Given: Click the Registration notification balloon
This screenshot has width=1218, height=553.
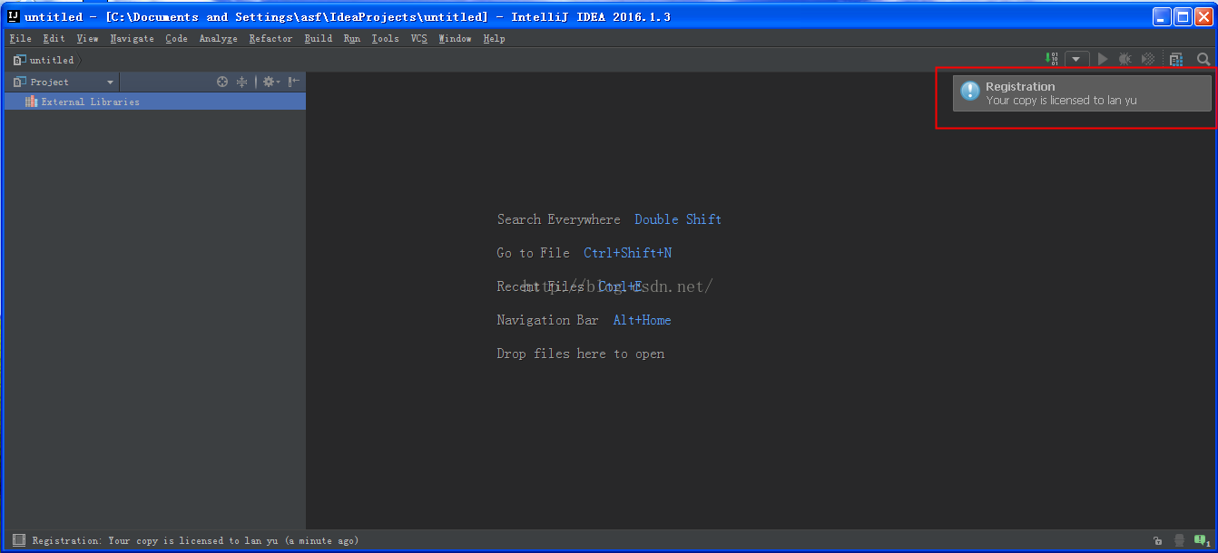Looking at the screenshot, I should [1082, 93].
